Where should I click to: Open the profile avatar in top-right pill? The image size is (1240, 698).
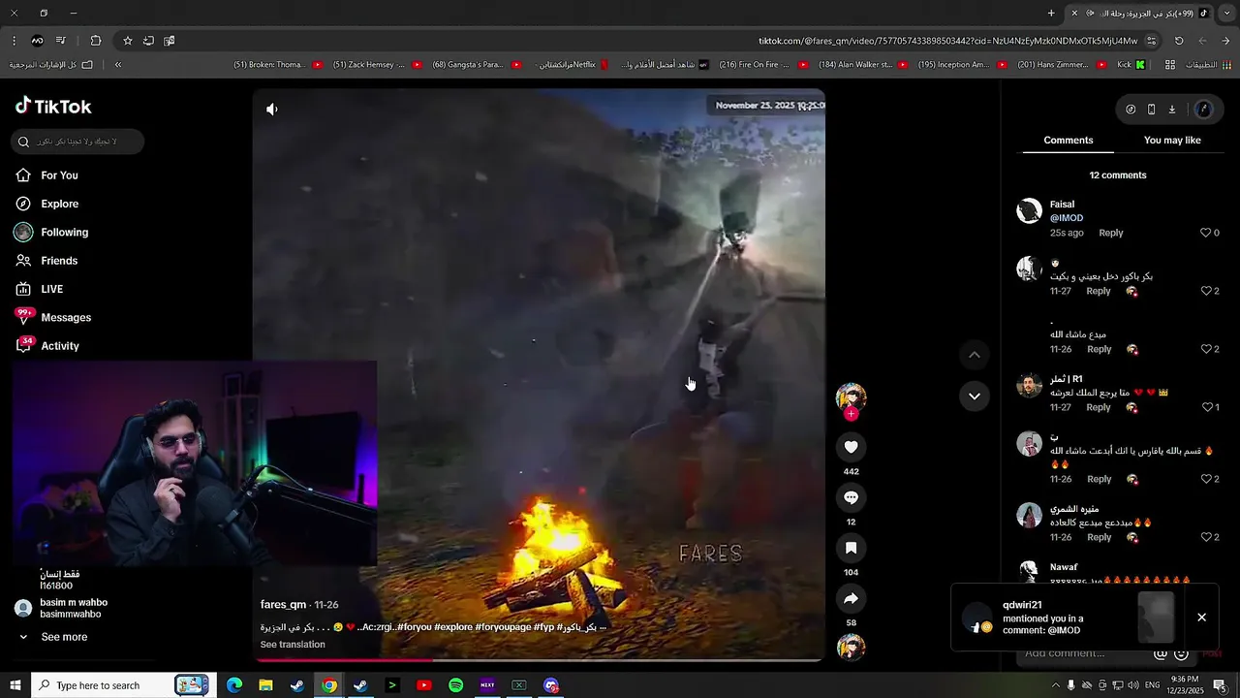[x=1204, y=110]
